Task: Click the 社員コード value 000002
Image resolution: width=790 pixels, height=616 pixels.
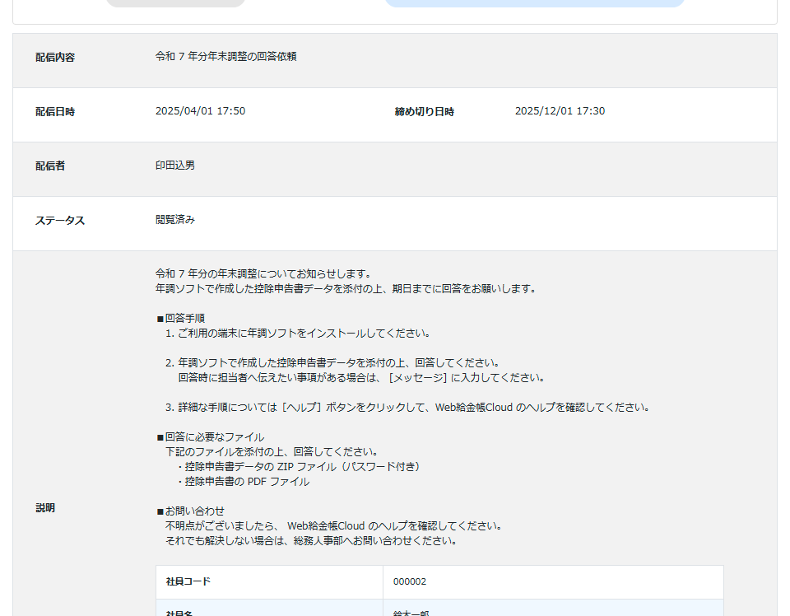Action: coord(410,581)
